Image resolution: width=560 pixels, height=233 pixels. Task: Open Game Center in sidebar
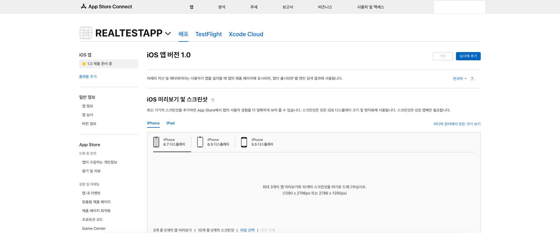[94, 228]
